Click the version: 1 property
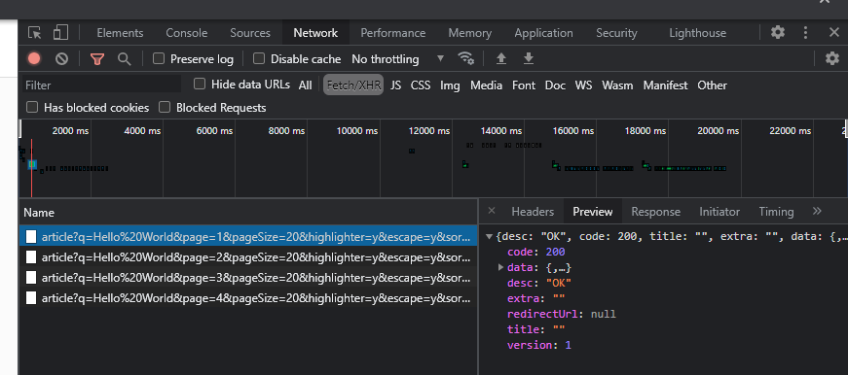The height and width of the screenshot is (375, 848). click(x=538, y=345)
